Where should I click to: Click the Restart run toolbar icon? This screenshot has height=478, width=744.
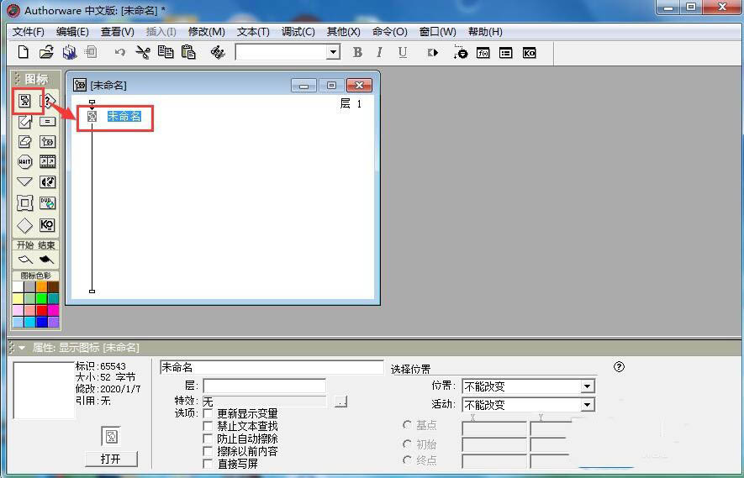pyautogui.click(x=433, y=52)
